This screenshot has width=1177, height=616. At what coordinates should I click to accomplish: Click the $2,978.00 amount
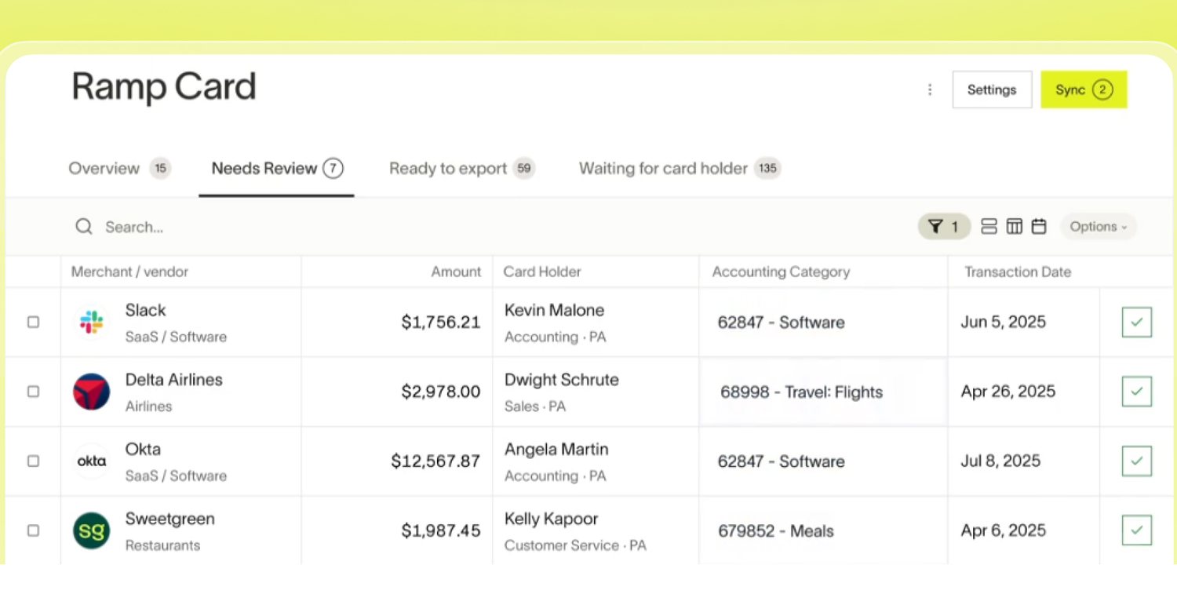click(441, 392)
